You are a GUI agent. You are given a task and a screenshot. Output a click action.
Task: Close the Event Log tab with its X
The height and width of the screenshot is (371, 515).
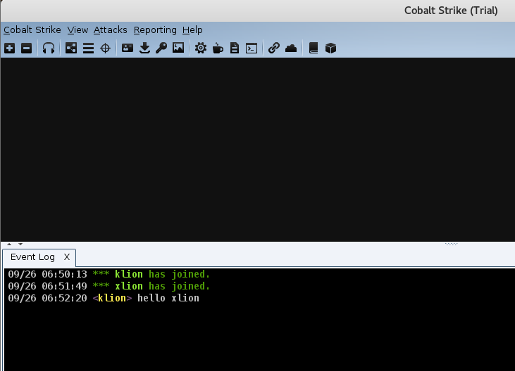[67, 257]
